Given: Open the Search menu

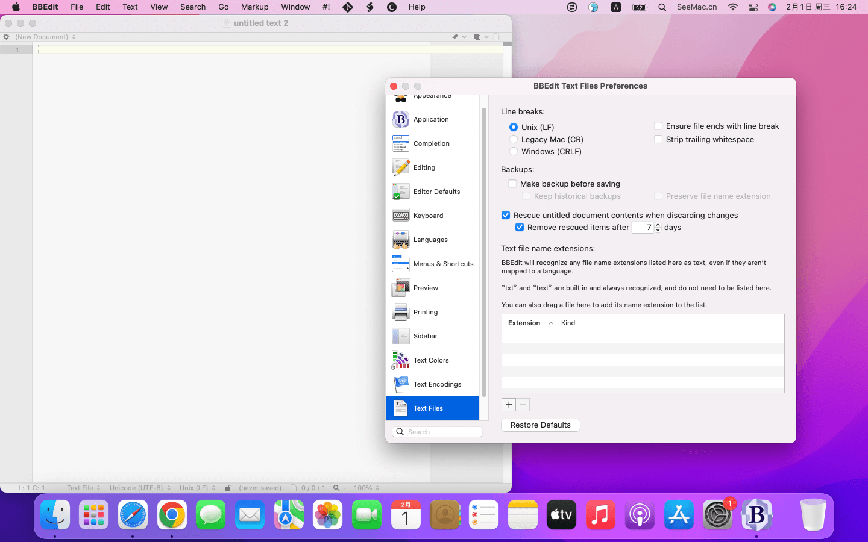Looking at the screenshot, I should tap(193, 7).
